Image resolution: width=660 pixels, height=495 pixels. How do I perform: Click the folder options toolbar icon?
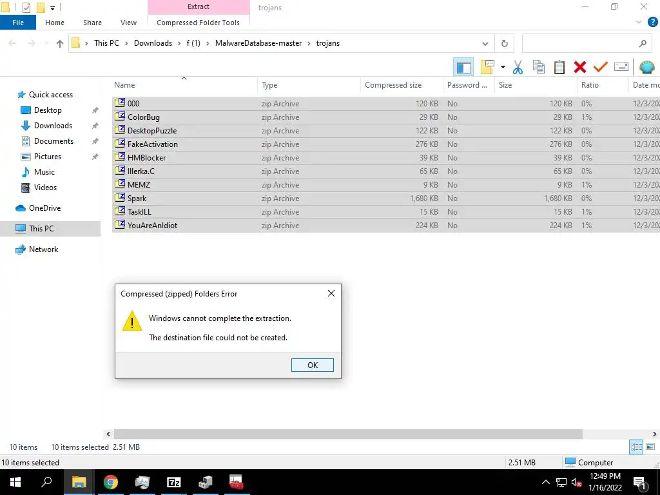(487, 67)
